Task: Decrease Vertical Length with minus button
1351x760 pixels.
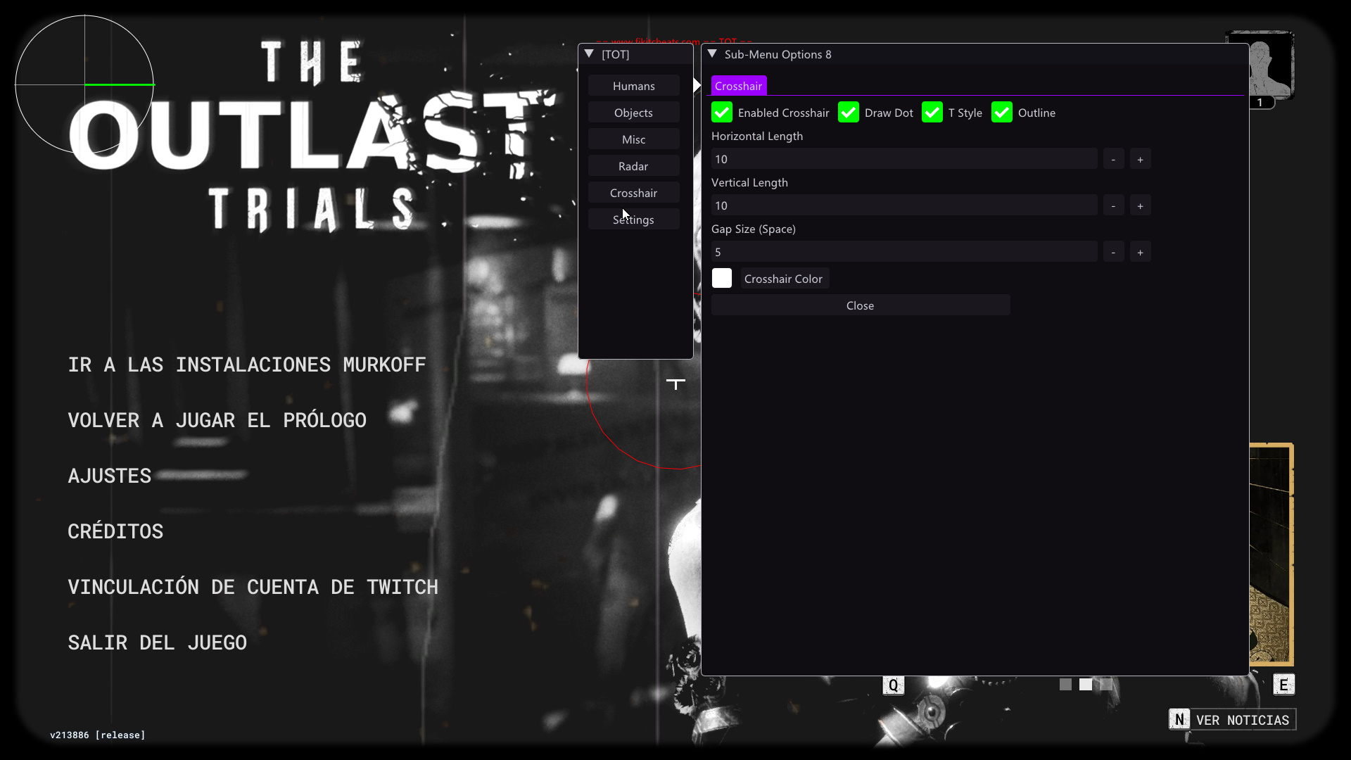Action: pyautogui.click(x=1113, y=205)
